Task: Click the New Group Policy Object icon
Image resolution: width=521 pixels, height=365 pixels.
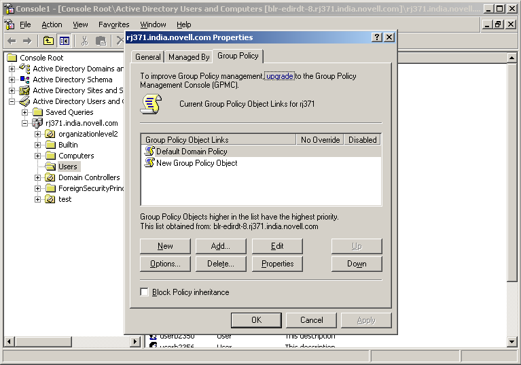Action: (x=149, y=163)
